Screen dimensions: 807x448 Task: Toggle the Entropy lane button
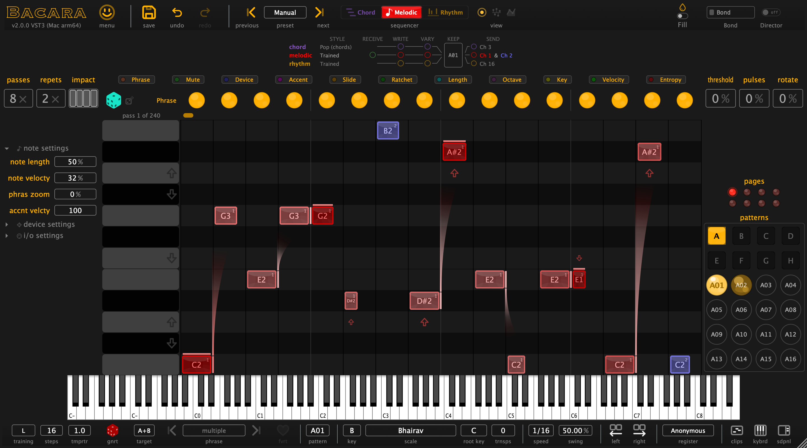[x=666, y=80]
